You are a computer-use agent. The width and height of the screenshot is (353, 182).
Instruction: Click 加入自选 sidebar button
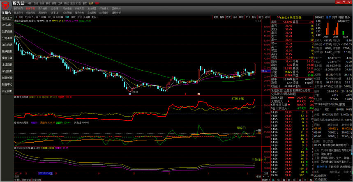tap(7, 45)
